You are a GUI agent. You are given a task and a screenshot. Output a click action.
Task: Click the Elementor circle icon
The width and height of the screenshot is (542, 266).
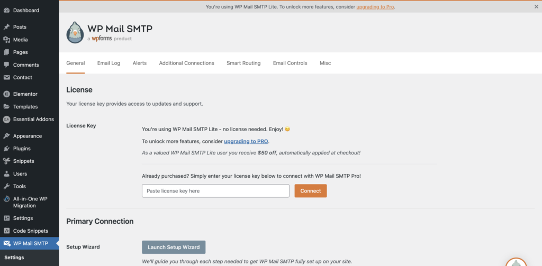6,94
